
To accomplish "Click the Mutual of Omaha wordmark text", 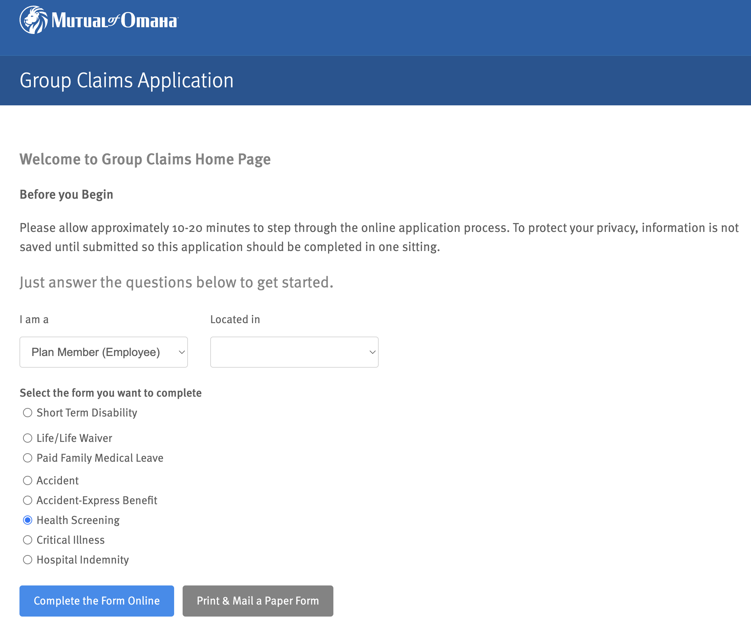I will [x=114, y=21].
